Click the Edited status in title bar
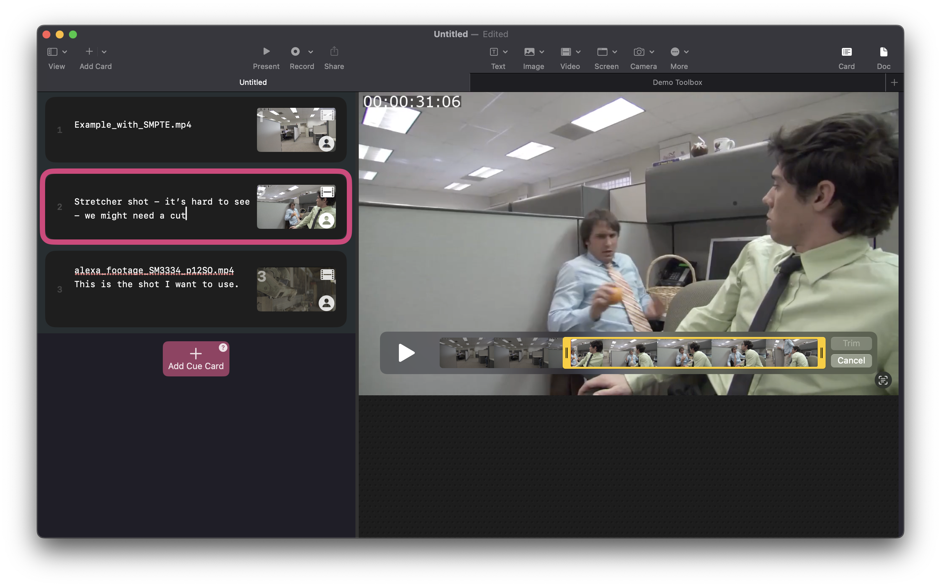This screenshot has width=941, height=587. [x=495, y=34]
